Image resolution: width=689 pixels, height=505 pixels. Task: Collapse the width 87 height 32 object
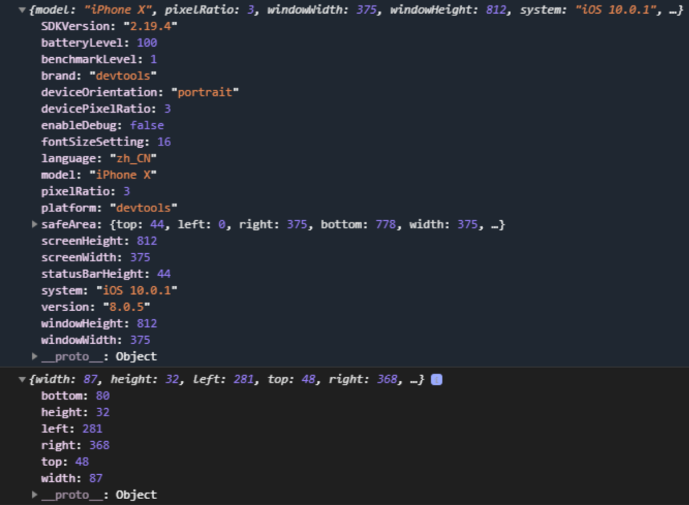pos(21,380)
